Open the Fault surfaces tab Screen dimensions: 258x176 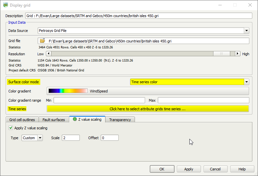[54, 120]
